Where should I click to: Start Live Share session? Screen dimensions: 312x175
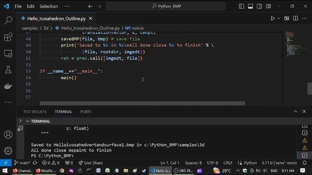[91, 163]
